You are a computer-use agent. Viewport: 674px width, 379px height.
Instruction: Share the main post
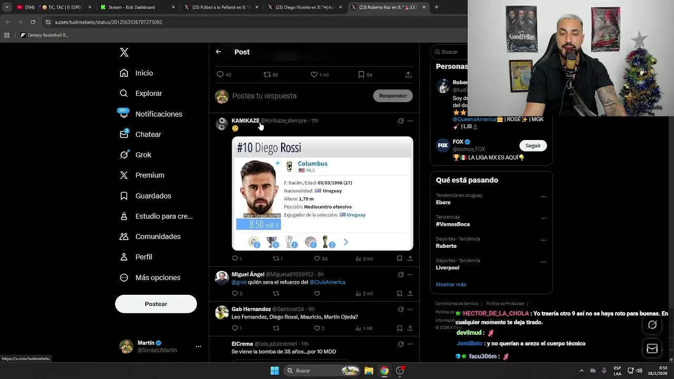point(408,75)
